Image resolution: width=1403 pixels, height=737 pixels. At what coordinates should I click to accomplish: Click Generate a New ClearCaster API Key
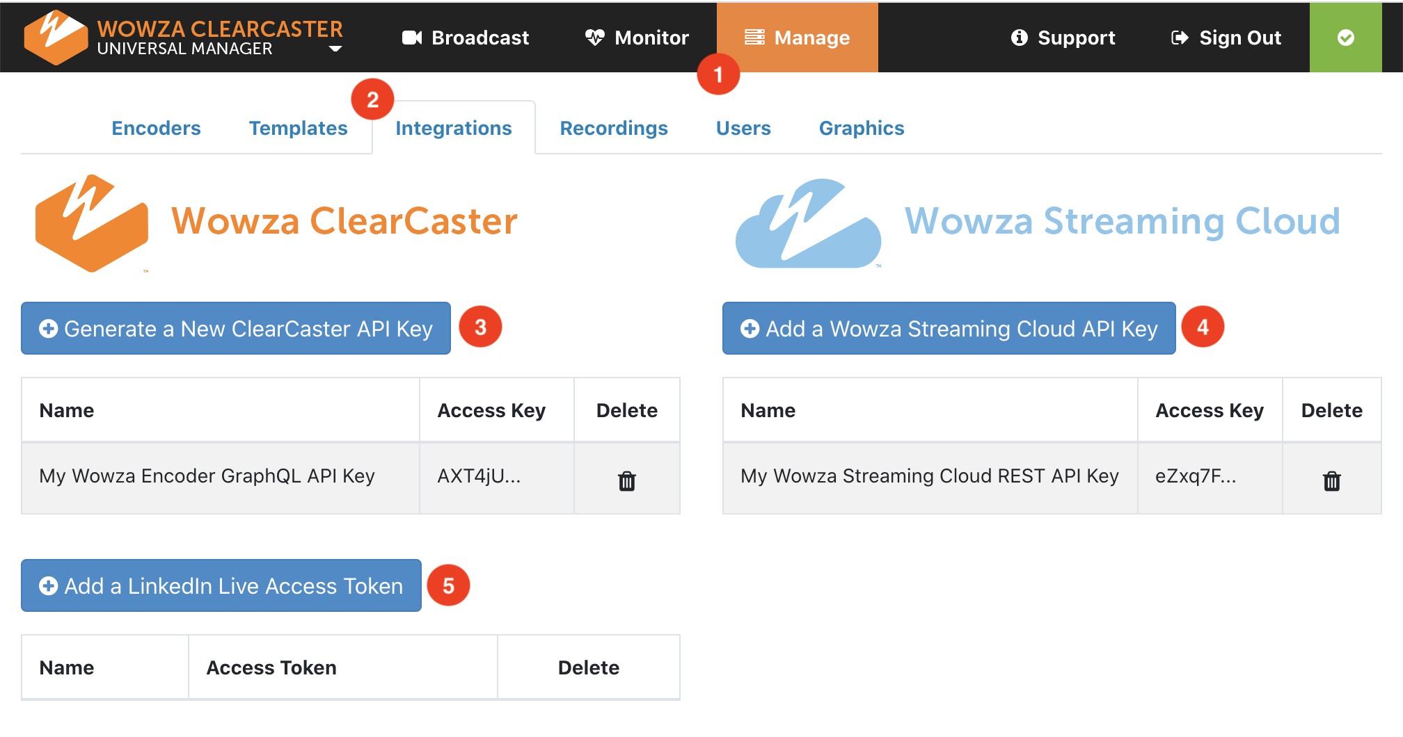pyautogui.click(x=236, y=328)
